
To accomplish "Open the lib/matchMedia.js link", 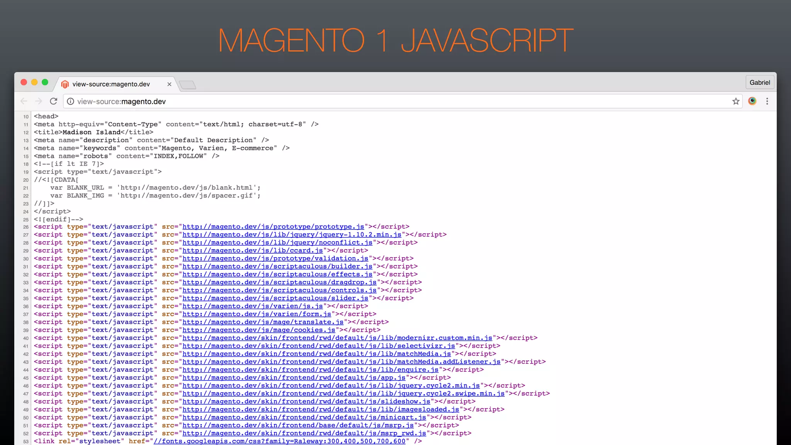I will pos(317,354).
